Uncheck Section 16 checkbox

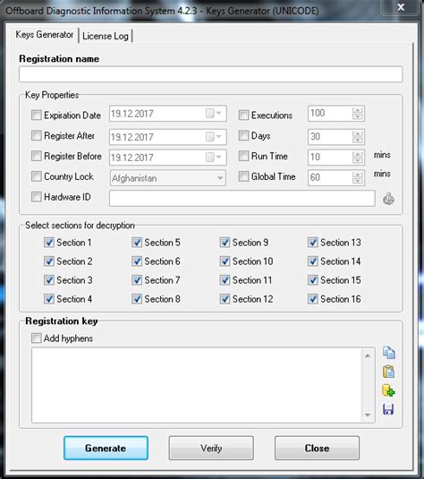coord(313,299)
